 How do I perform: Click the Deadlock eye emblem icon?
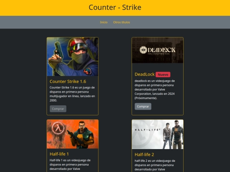coord(143,50)
